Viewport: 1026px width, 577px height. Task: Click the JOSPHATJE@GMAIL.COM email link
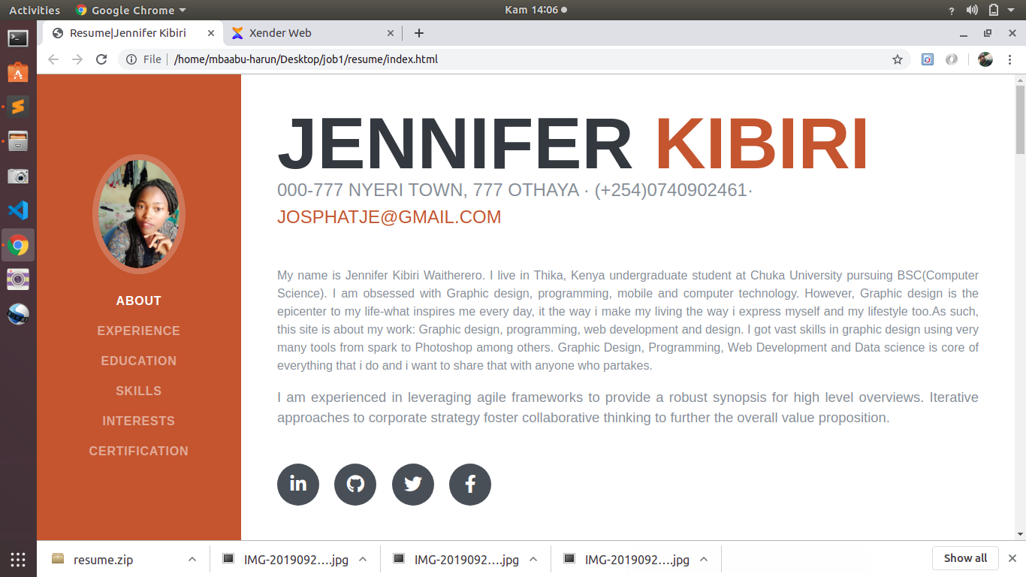(x=389, y=217)
